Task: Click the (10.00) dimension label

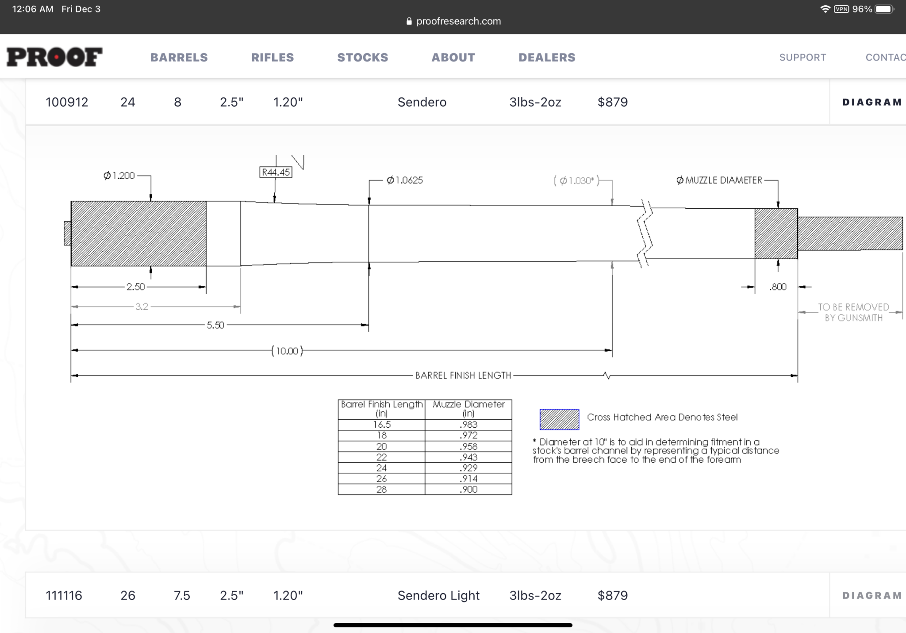Action: pos(287,351)
